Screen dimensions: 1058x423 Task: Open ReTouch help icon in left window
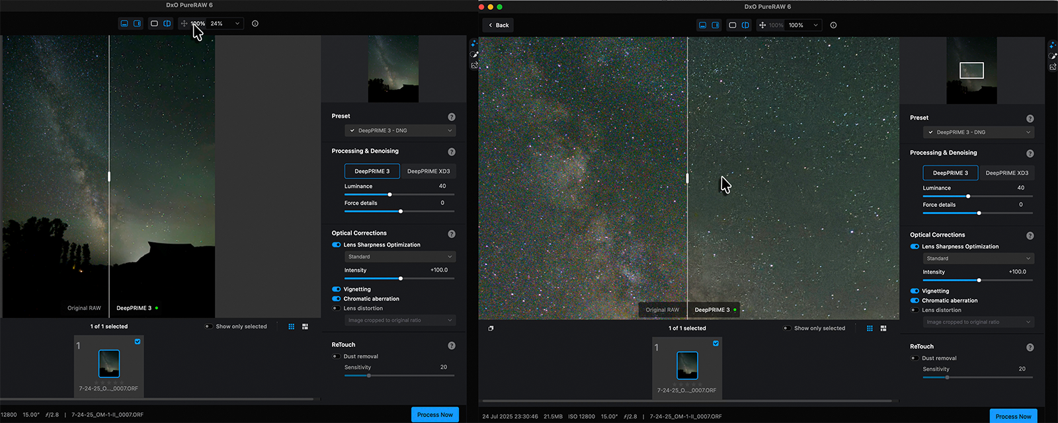click(452, 345)
